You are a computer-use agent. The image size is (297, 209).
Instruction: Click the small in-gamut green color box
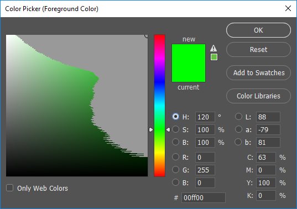(x=214, y=57)
